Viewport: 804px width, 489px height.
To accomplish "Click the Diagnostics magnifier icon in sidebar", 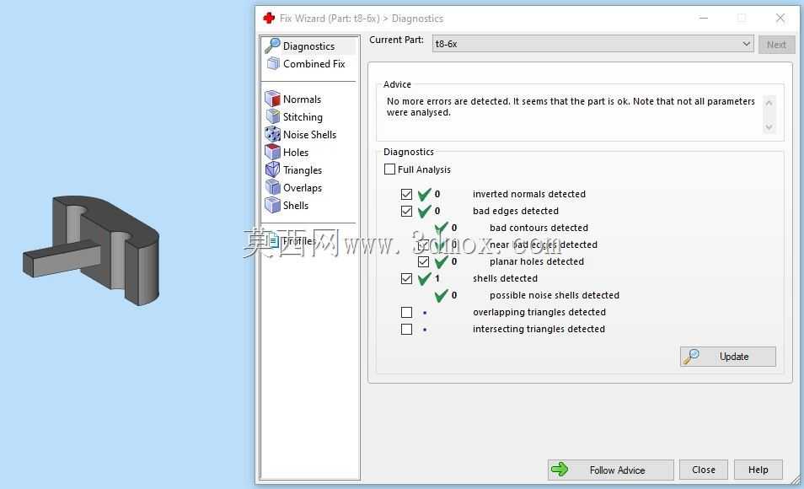I will coord(272,46).
